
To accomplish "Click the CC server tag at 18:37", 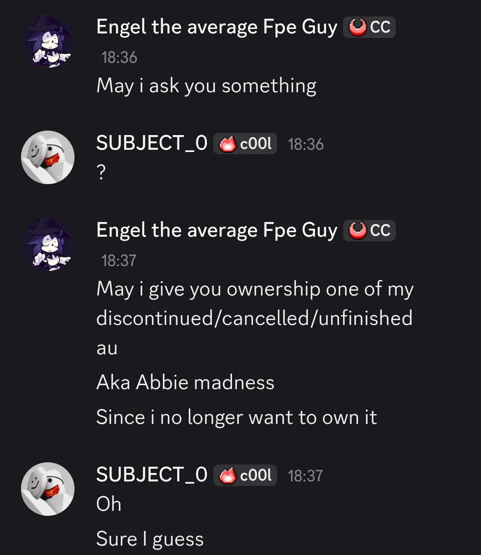I will (x=369, y=231).
